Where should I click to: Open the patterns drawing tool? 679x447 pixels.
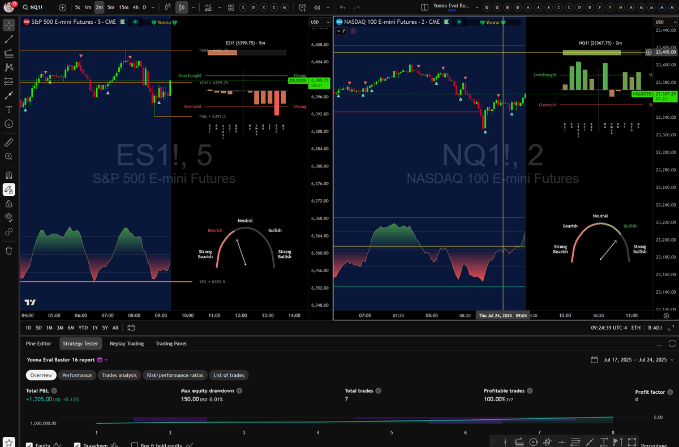[x=9, y=67]
